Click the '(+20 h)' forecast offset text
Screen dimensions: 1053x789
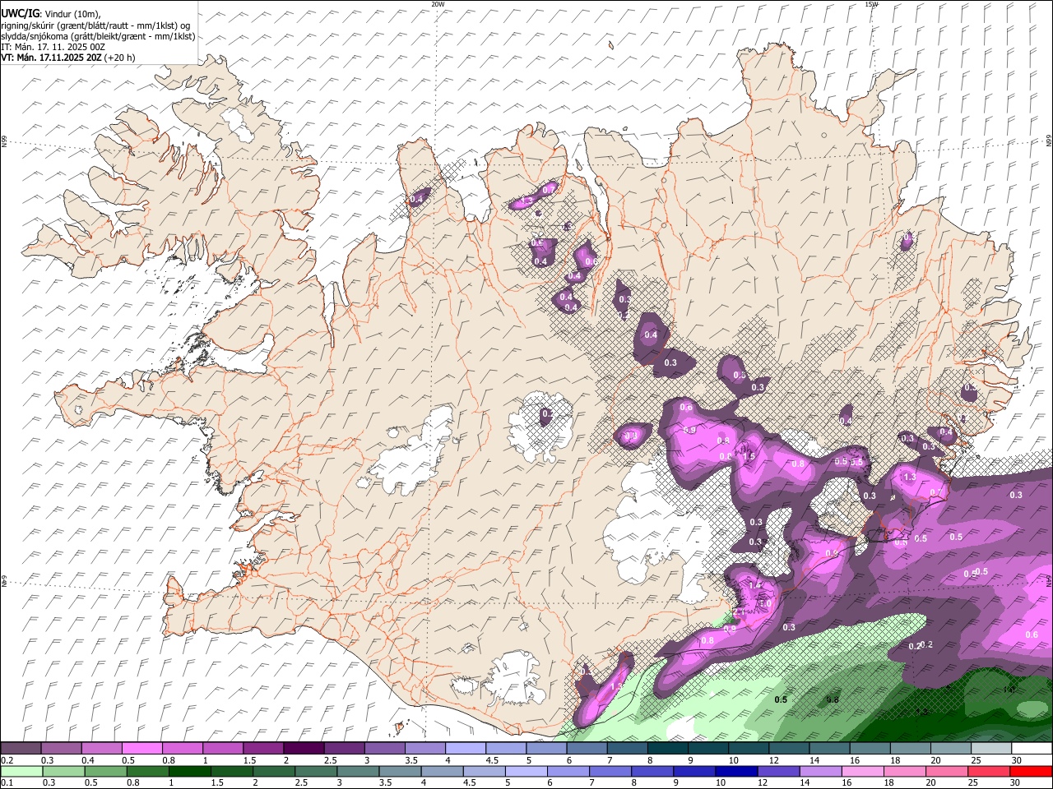[x=119, y=58]
